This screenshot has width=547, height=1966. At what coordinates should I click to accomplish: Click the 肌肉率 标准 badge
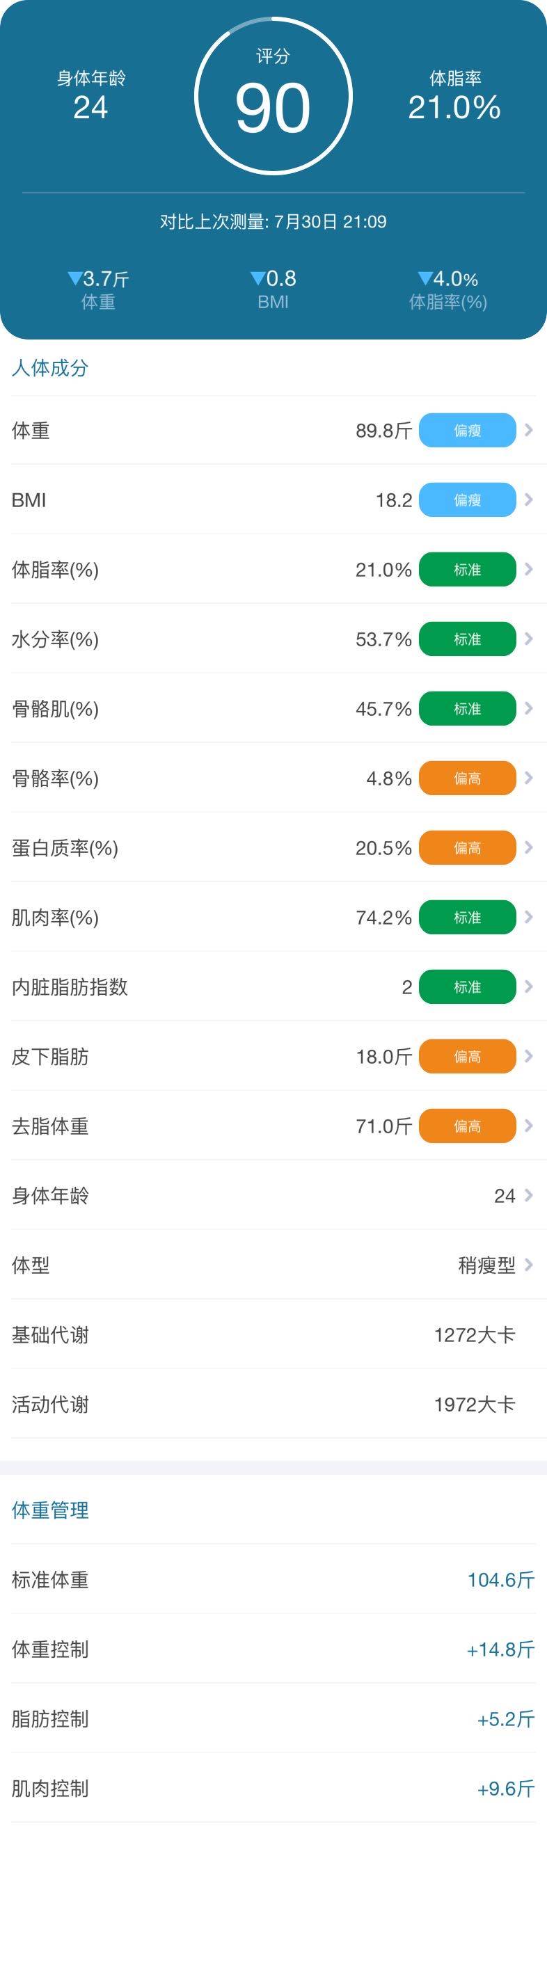pyautogui.click(x=467, y=918)
